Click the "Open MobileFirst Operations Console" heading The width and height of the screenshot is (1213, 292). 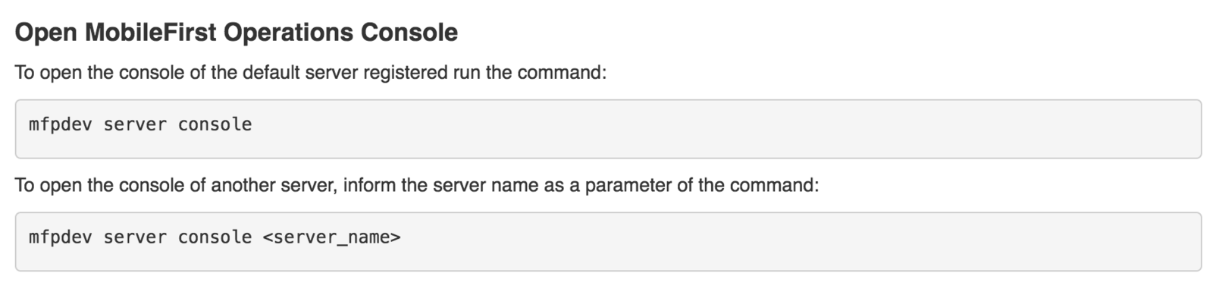point(237,33)
